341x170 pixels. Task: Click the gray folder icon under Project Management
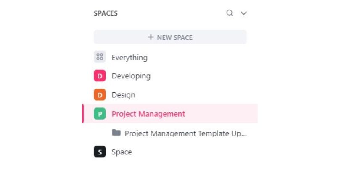[116, 132]
